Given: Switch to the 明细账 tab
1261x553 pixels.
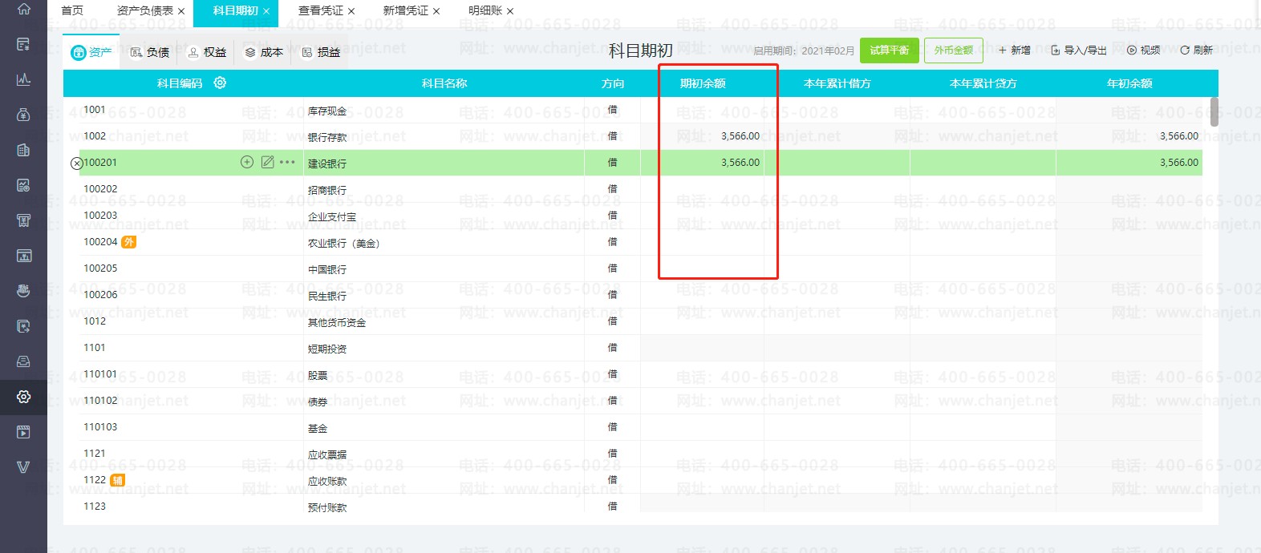Looking at the screenshot, I should (485, 10).
